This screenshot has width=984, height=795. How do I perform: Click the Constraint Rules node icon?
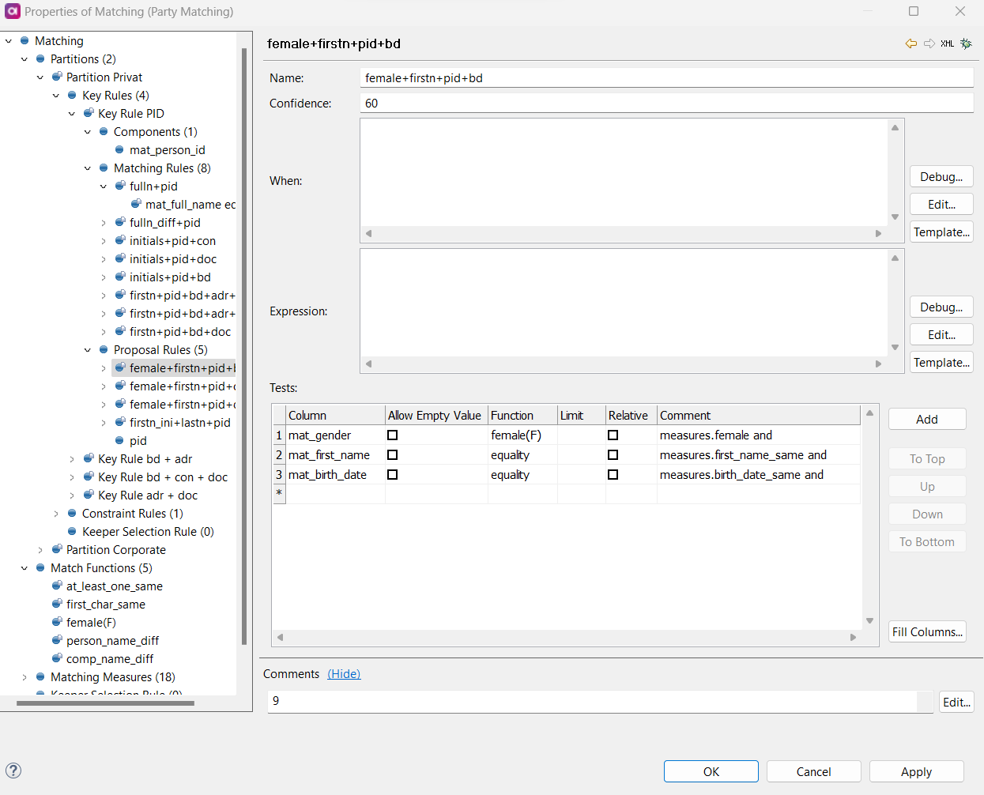pos(72,513)
